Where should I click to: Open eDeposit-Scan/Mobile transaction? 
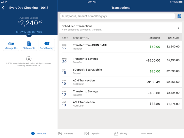(x=121, y=71)
